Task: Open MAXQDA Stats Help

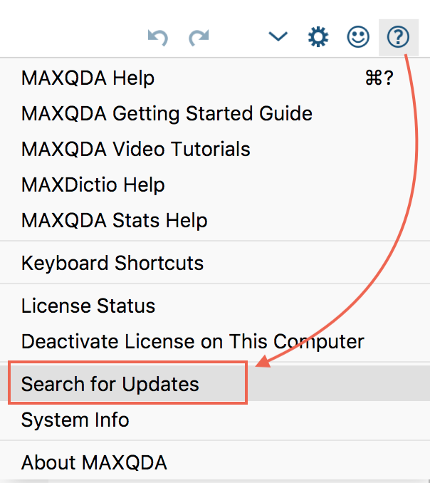Action: click(x=215, y=221)
